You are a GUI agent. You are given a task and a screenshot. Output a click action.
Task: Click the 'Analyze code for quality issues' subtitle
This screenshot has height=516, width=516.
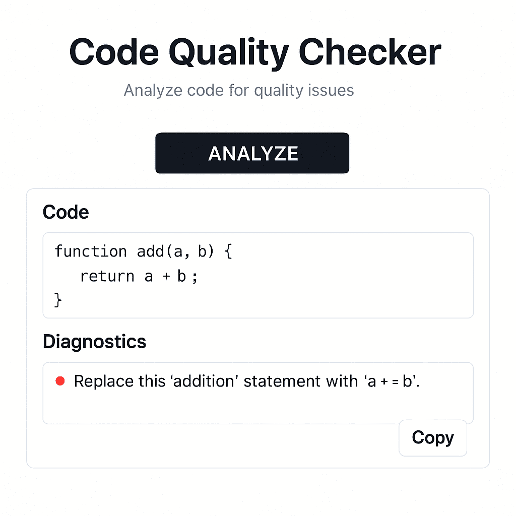click(239, 90)
